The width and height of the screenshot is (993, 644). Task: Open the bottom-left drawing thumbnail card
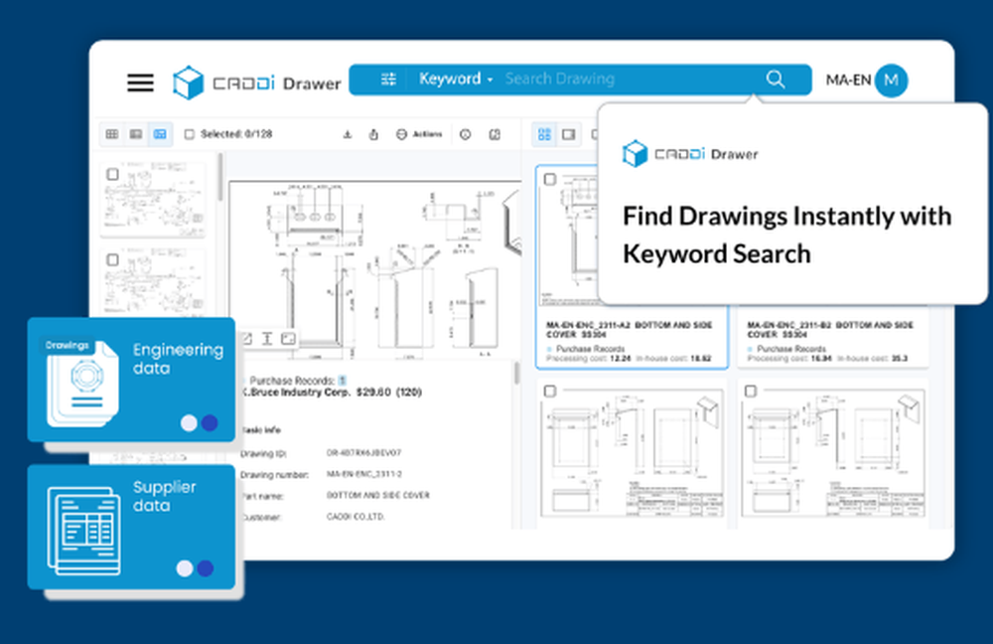tap(631, 454)
